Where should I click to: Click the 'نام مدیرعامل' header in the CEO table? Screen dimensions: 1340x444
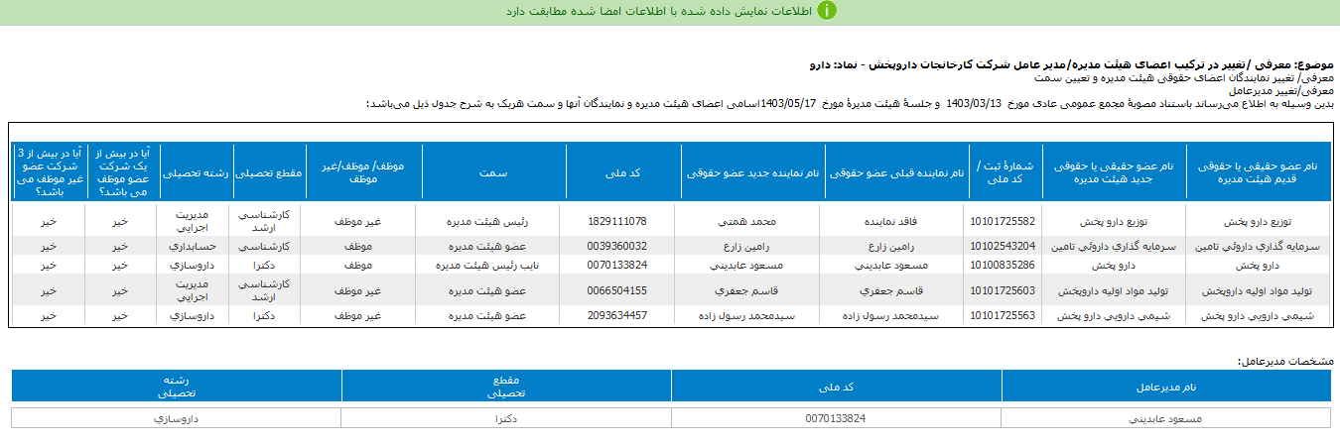[1166, 386]
